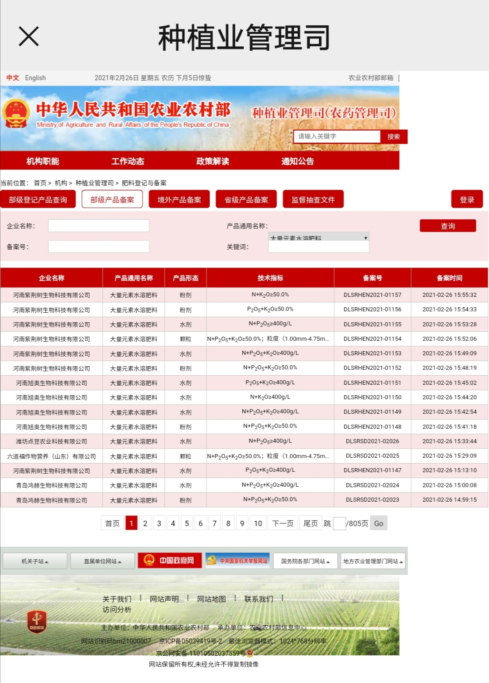The image size is (489, 683).
Task: Expand 国务院各部门网站 dropdown
Action: (305, 561)
